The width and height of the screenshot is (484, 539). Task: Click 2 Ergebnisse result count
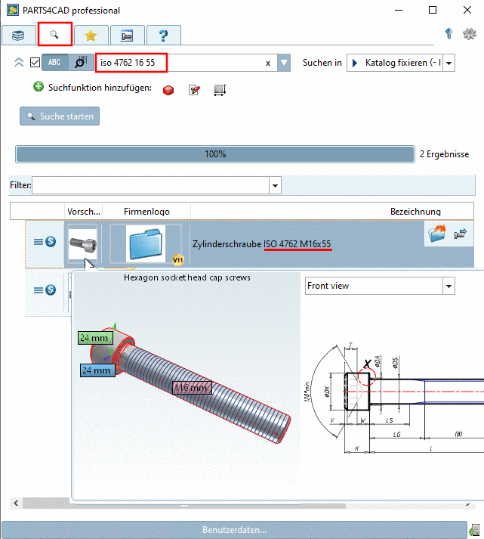444,154
